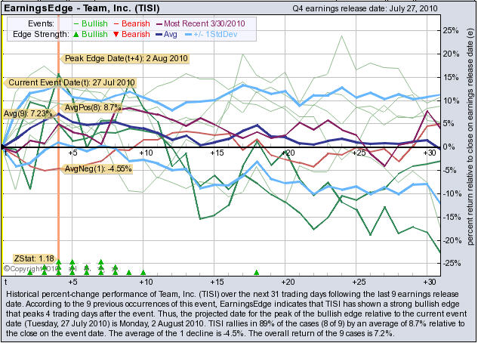Click the 'Peak Edge Date(t+4): 2 Aug 2010' label
This screenshot has height=343, width=478.
coord(125,58)
